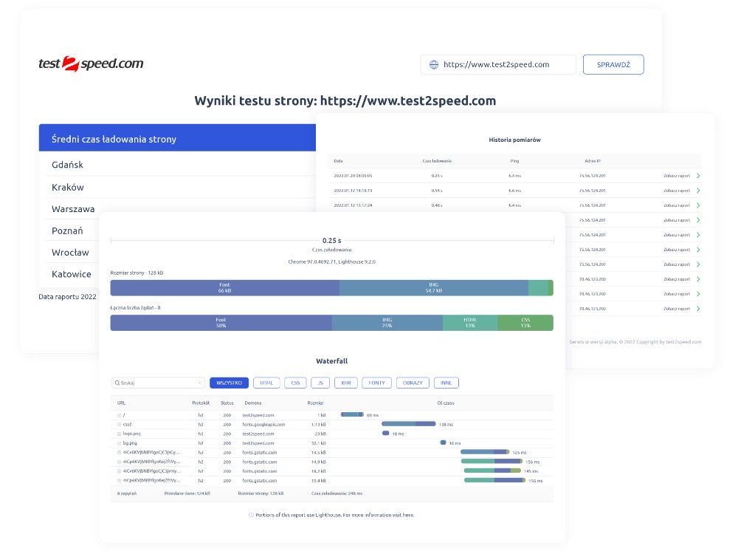Click the fonts.googleapis.com domain cell
This screenshot has width=738, height=554.
tap(263, 425)
